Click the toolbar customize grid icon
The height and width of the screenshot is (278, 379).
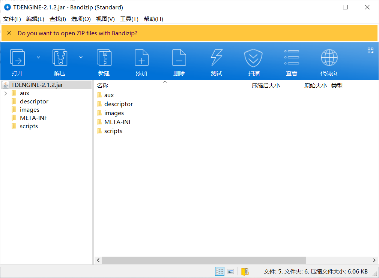coord(370,50)
